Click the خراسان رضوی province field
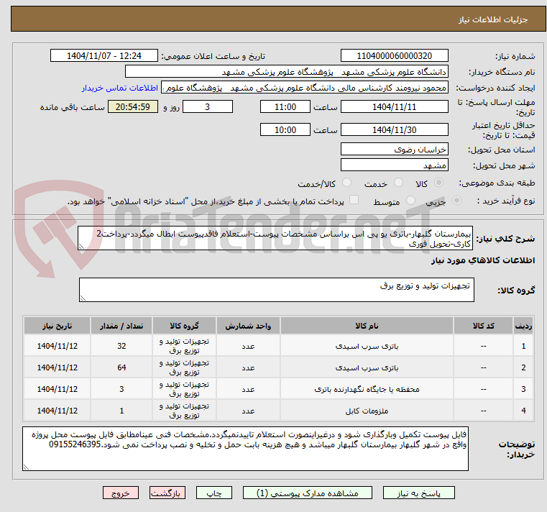 click(x=394, y=150)
